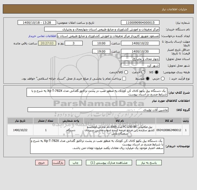
Task: Click the چاپ print button
Action: pyautogui.click(x=75, y=163)
